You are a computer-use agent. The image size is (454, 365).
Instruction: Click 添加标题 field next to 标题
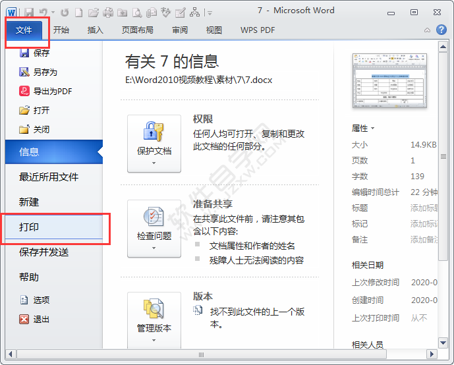tap(424, 208)
